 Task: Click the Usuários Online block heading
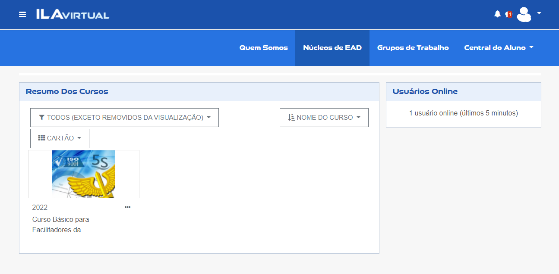425,91
